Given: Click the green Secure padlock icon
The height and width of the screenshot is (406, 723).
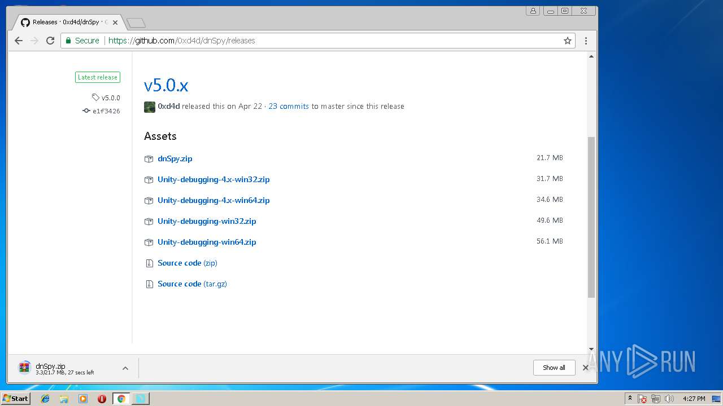Looking at the screenshot, I should tap(68, 41).
